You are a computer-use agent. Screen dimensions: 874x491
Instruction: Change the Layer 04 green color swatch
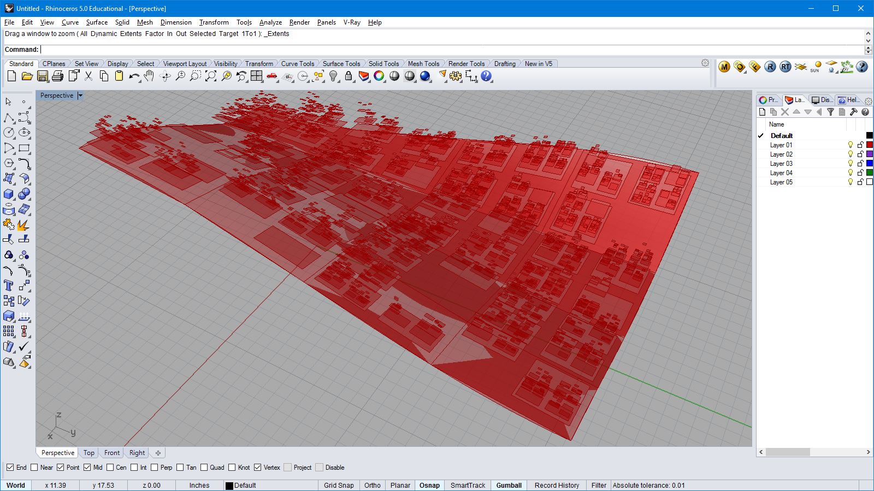tap(870, 173)
